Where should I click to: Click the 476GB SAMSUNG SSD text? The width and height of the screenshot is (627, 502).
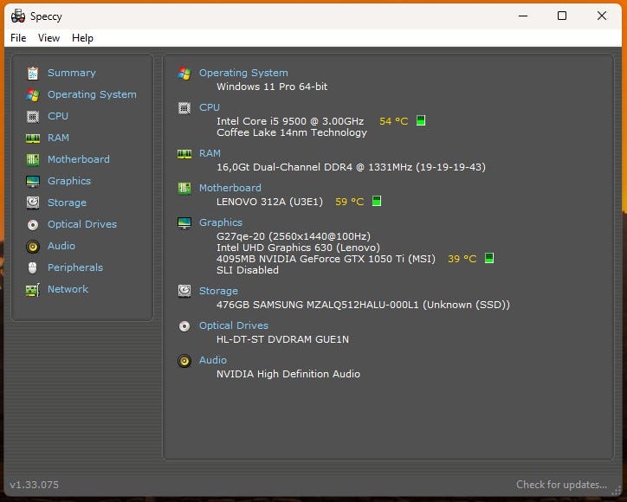click(363, 305)
